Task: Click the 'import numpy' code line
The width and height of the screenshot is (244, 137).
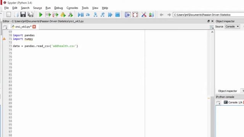Action: [23, 39]
